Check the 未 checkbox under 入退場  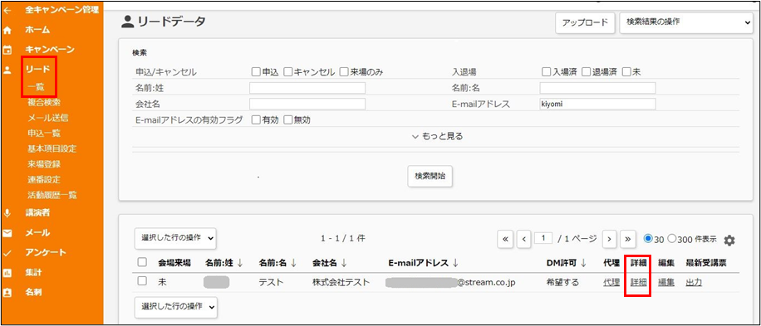coord(626,72)
